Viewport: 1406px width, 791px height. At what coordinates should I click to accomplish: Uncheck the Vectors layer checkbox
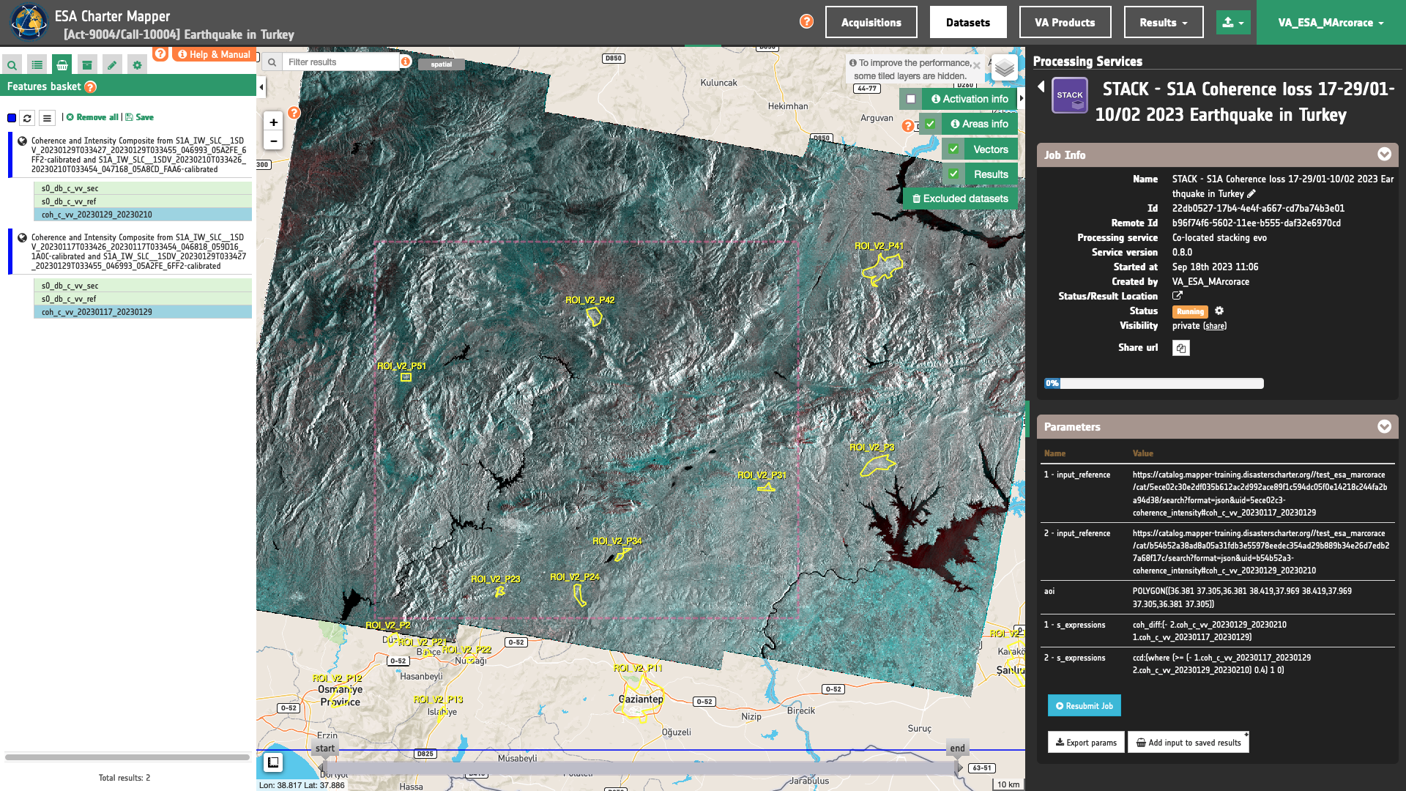pyautogui.click(x=953, y=149)
